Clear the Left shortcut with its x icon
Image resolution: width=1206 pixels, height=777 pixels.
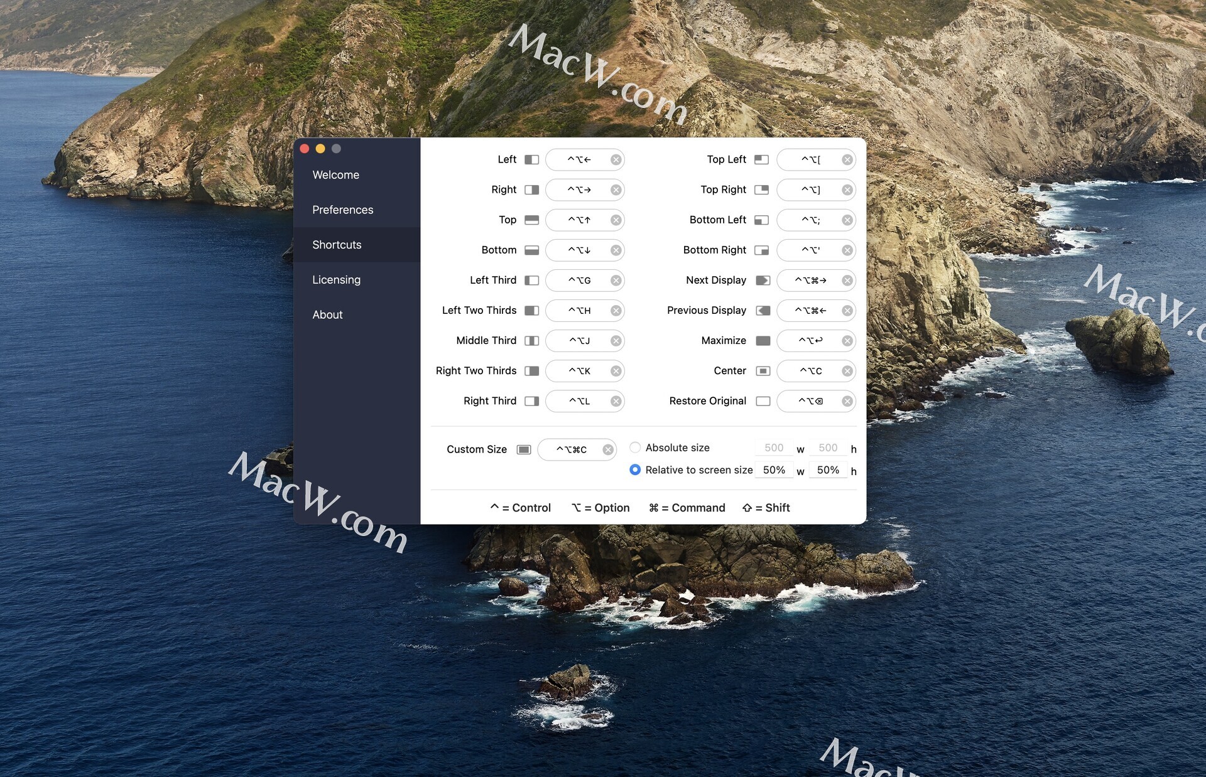coord(616,159)
